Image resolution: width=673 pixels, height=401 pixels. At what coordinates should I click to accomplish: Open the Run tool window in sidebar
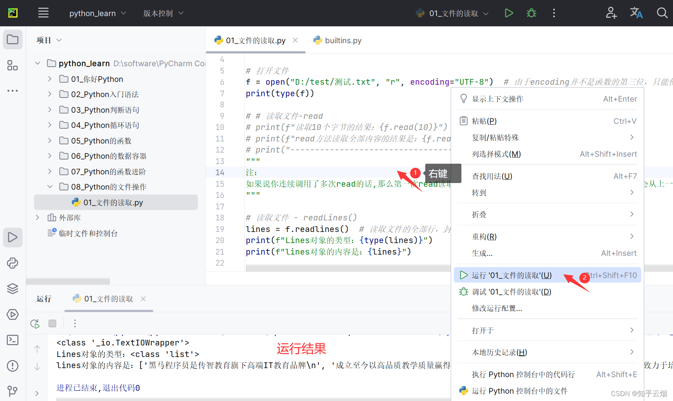13,237
